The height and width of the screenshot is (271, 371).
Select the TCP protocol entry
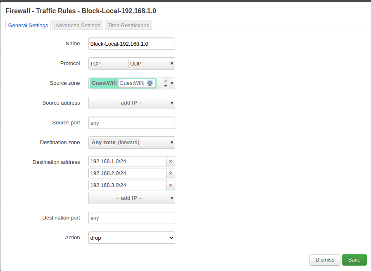pyautogui.click(x=95, y=64)
